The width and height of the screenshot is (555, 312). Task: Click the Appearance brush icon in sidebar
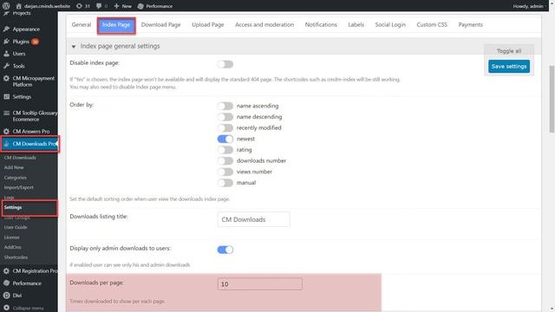(6, 29)
